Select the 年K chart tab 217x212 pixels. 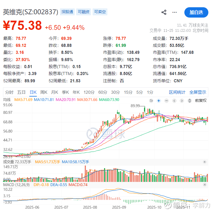tap(76, 92)
